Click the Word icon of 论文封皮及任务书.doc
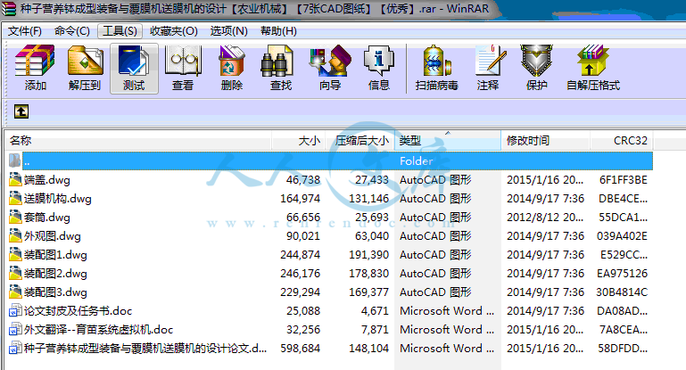 [x=15, y=310]
